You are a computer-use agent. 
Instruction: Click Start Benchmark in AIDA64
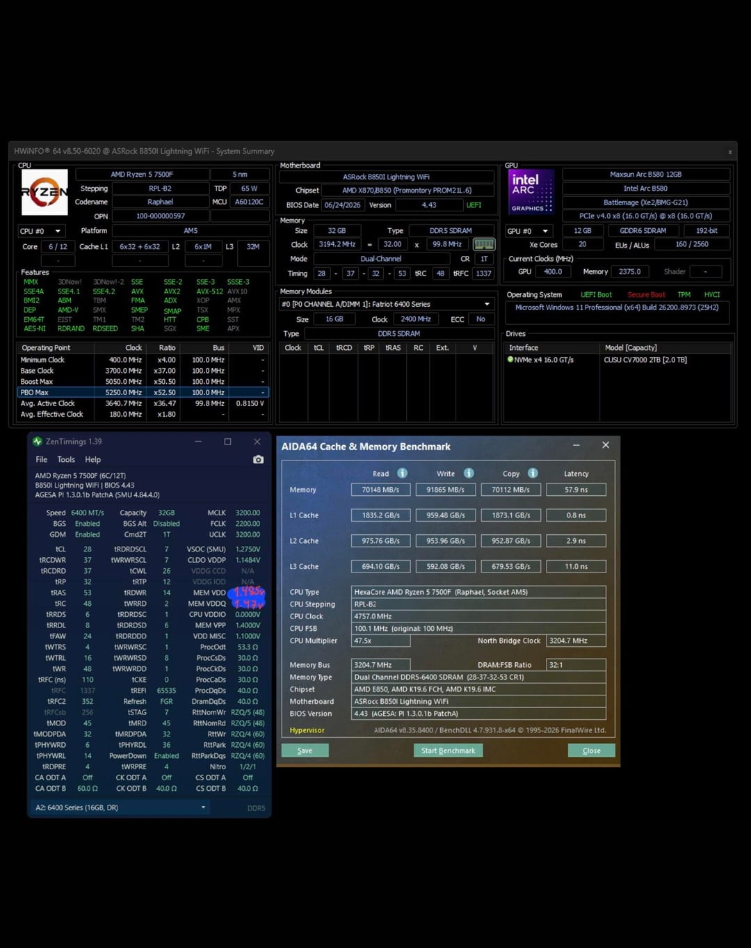(x=448, y=750)
